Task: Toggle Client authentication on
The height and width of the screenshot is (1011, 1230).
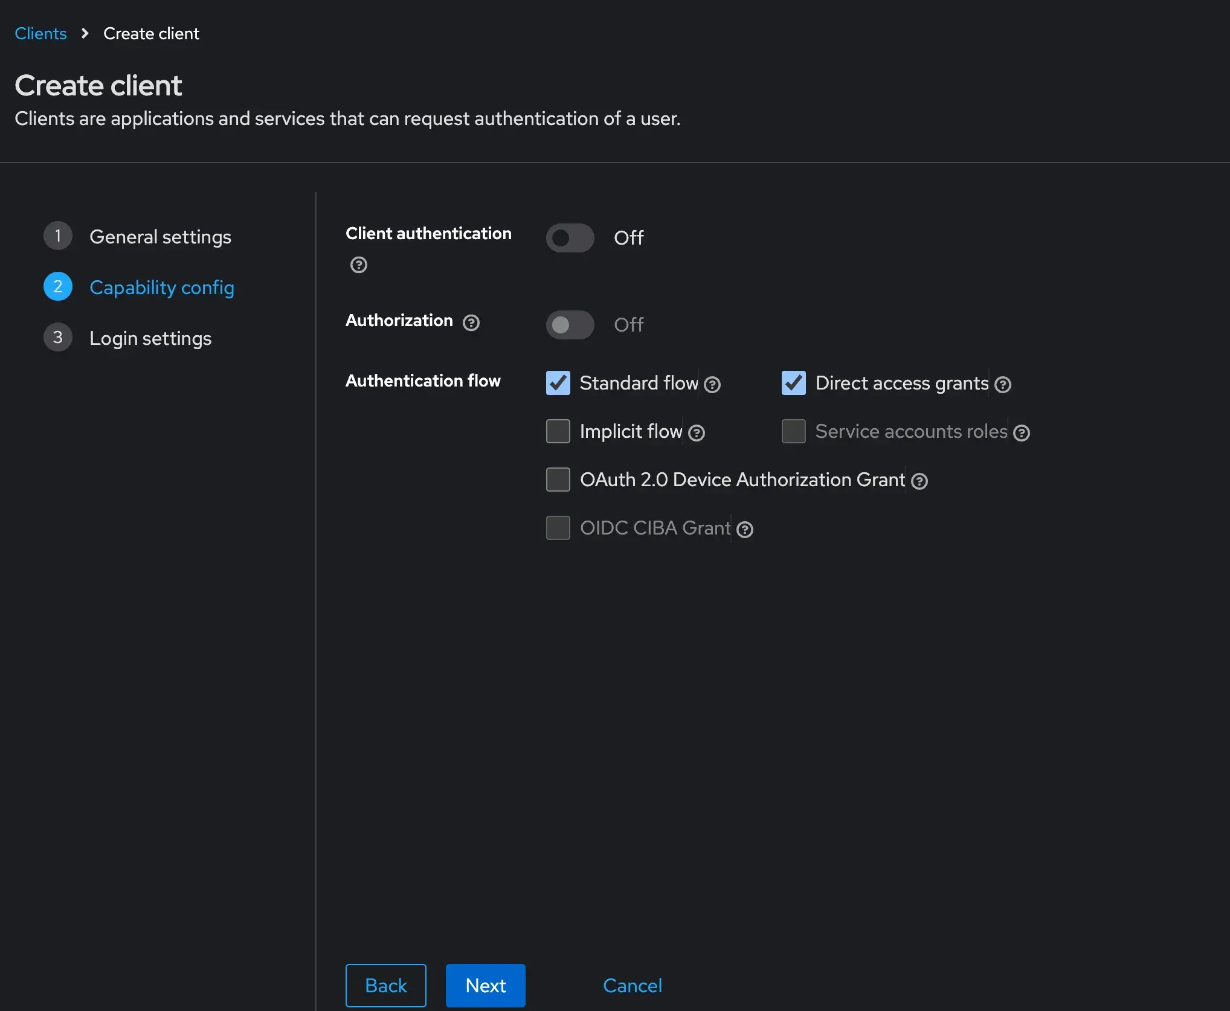Action: [x=569, y=238]
